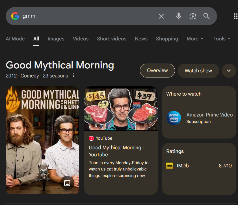Submit search using the magnifying glass icon
The height and width of the screenshot is (205, 238).
click(x=206, y=16)
